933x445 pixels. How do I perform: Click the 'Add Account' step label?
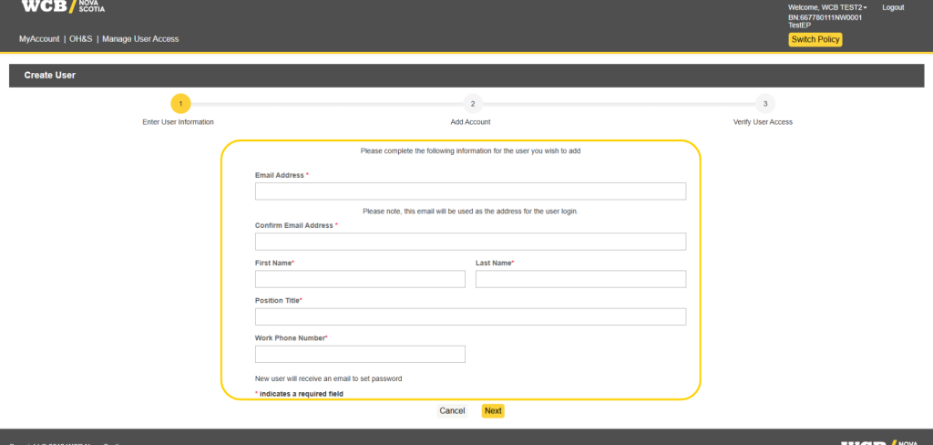pyautogui.click(x=471, y=121)
